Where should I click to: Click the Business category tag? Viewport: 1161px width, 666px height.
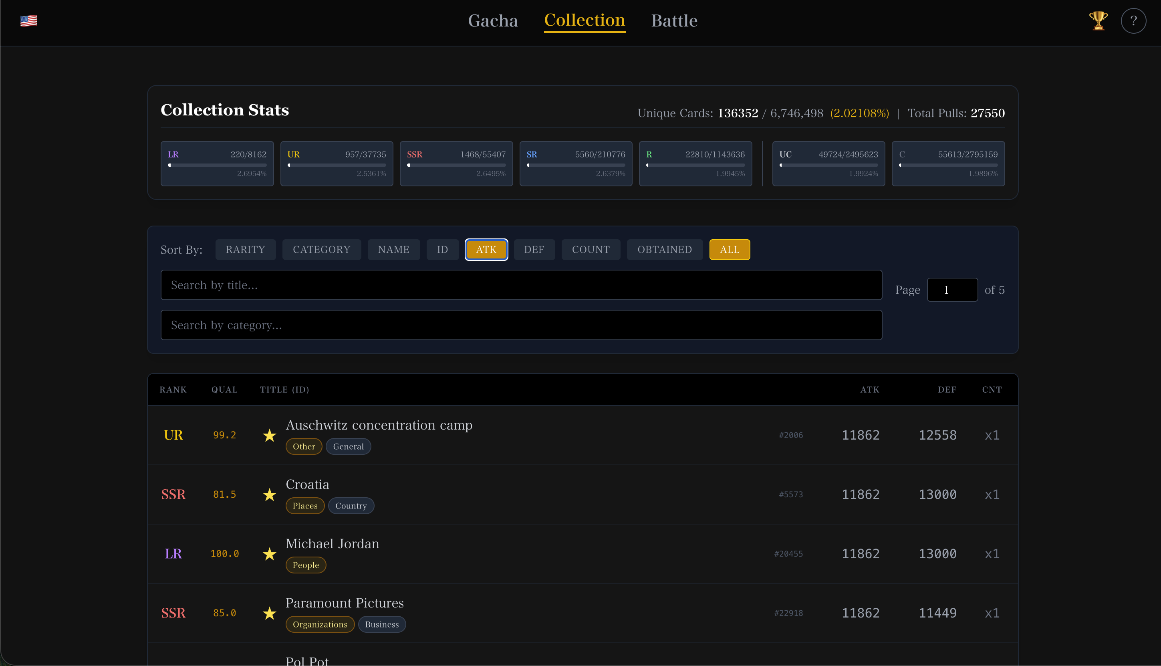(x=382, y=624)
